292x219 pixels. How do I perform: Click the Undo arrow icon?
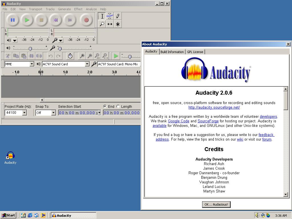(x=50, y=56)
